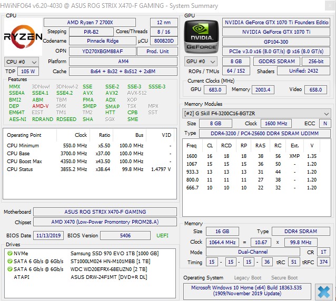The height and width of the screenshot is (301, 336).
Task: Click the Ryzen CPU logo
Action: point(23,37)
